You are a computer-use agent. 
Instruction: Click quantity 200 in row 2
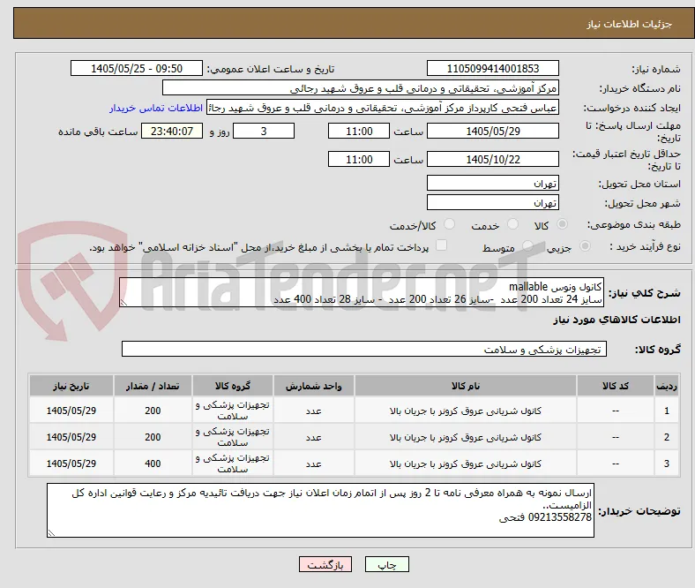point(153,437)
